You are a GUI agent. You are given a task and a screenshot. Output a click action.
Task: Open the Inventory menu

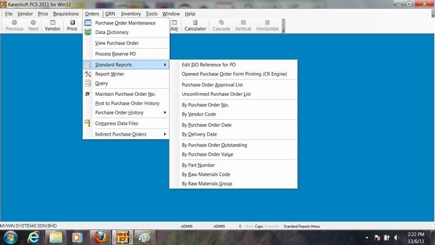pyautogui.click(x=130, y=14)
